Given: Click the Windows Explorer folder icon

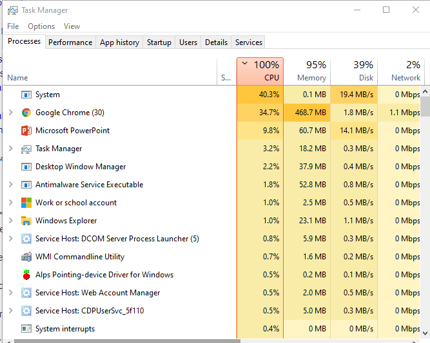Looking at the screenshot, I should click(x=26, y=221).
